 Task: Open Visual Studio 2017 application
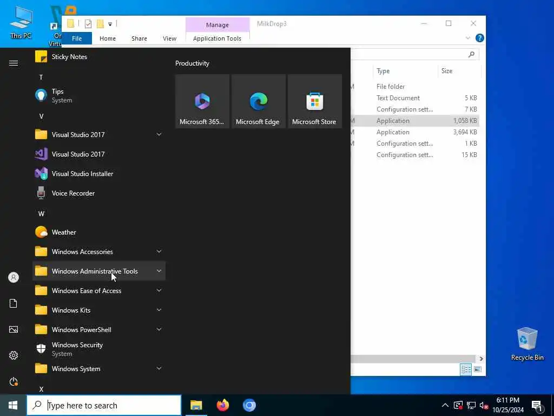(x=99, y=154)
